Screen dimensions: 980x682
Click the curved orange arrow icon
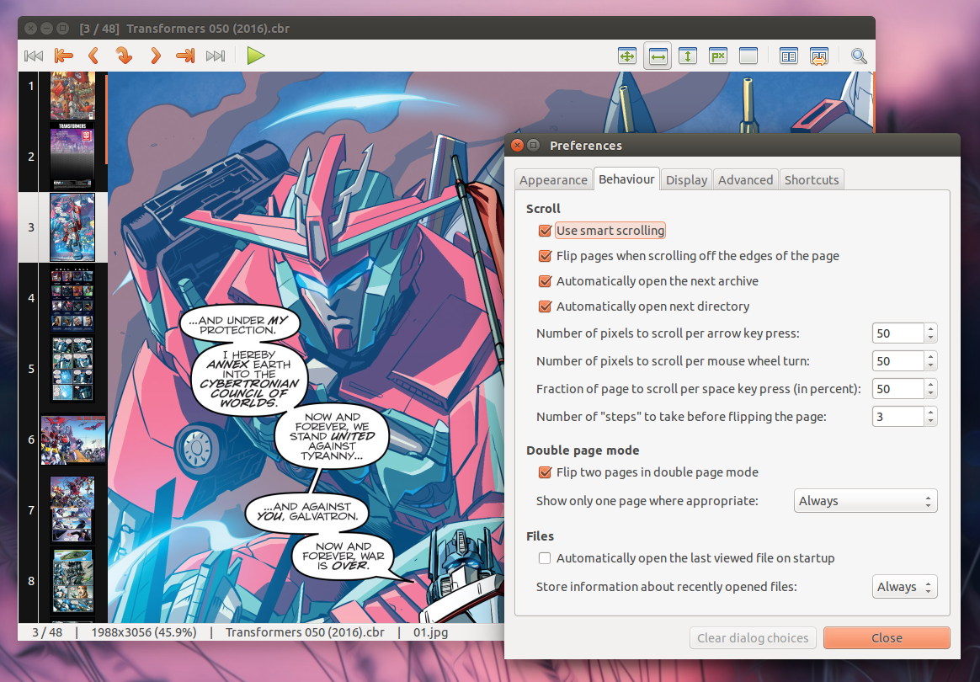(x=124, y=56)
